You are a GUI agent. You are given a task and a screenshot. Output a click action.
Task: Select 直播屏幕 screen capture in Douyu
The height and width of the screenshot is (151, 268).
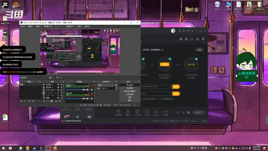point(119,113)
